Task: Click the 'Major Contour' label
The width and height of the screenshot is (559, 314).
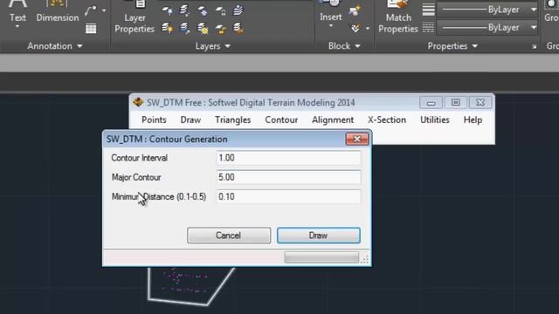Action: 136,177
